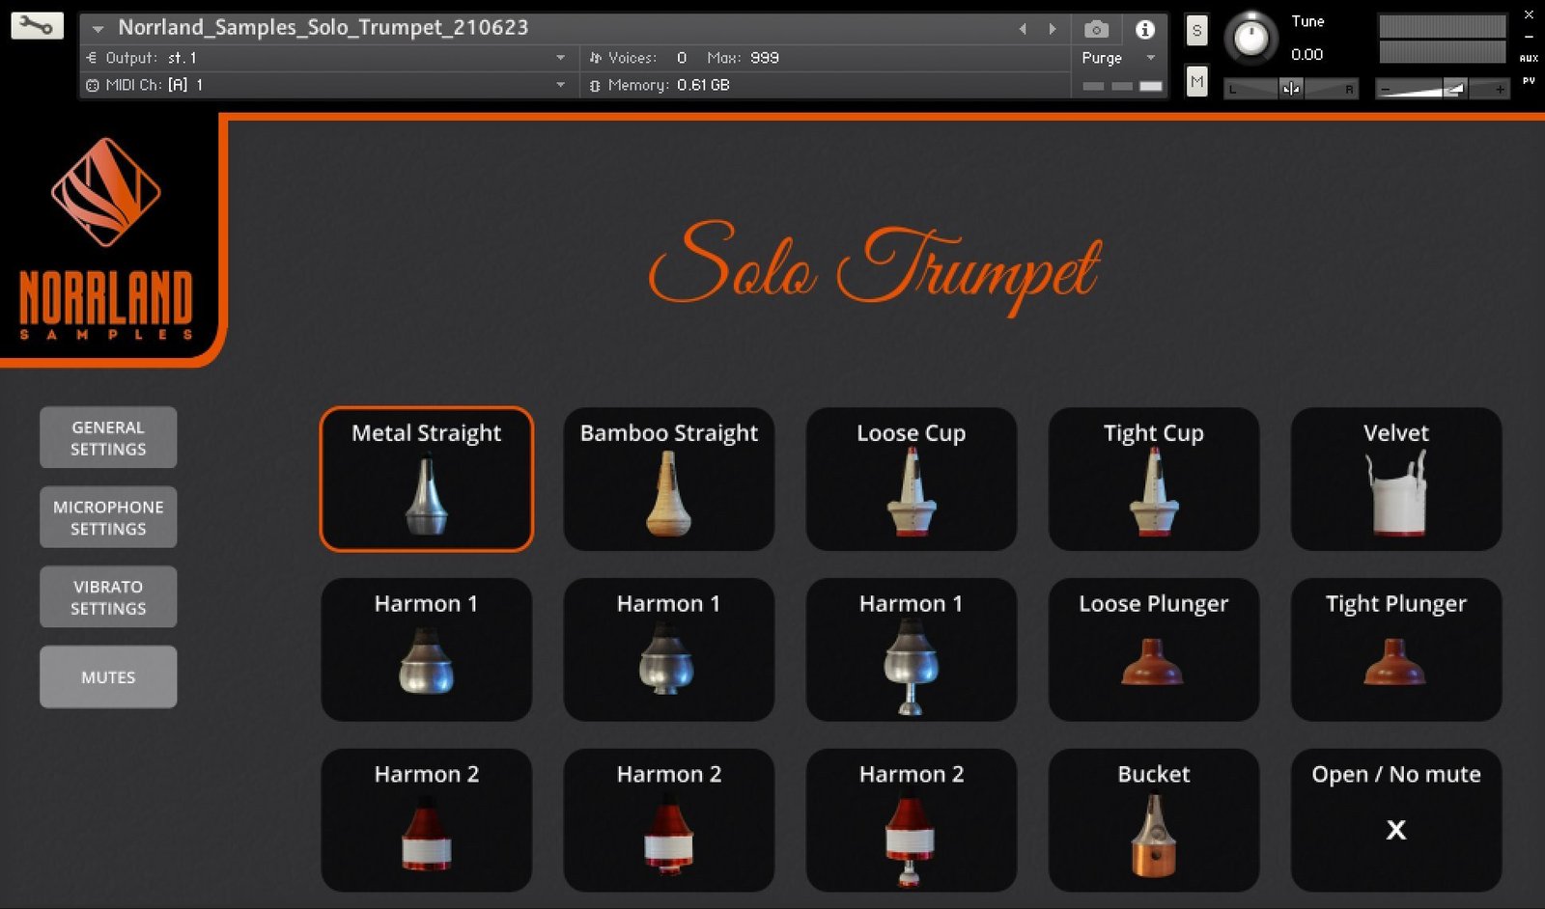Open the General Settings page
This screenshot has height=909, width=1545.
(x=108, y=438)
